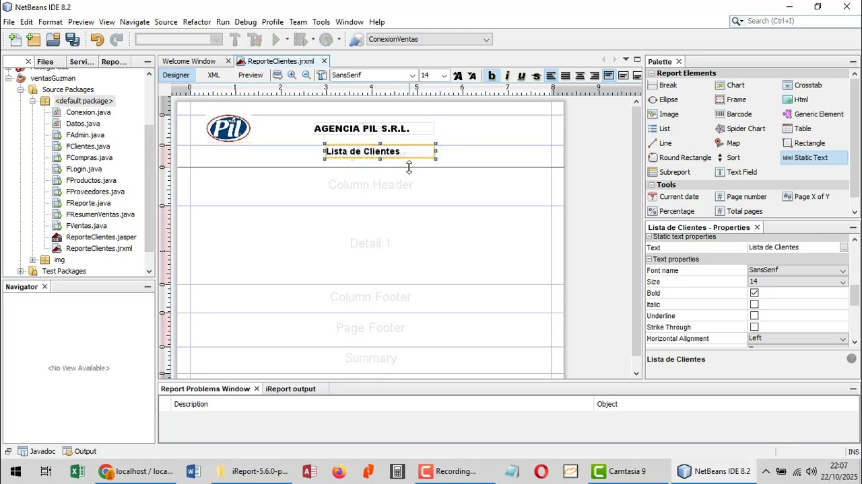Select the Page number tool
862x484 pixels.
741,197
